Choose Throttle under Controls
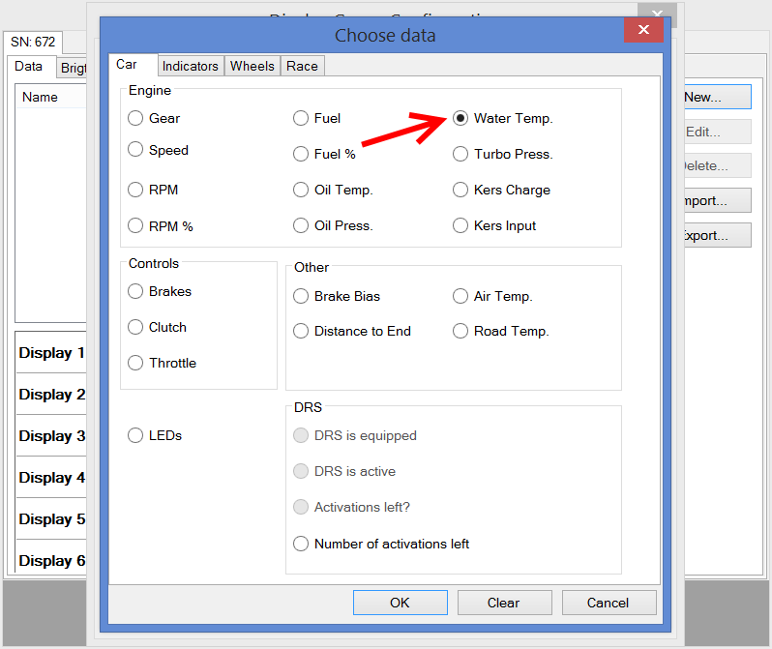772x649 pixels. [135, 363]
